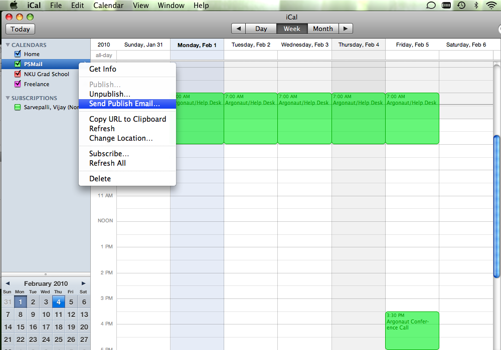Open the Window menu

pyautogui.click(x=171, y=6)
